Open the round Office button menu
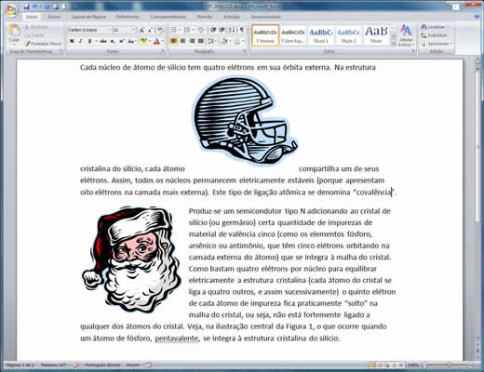The image size is (484, 372). 12,10
